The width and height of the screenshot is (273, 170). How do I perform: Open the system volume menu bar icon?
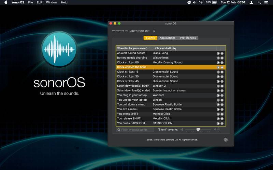194,2
